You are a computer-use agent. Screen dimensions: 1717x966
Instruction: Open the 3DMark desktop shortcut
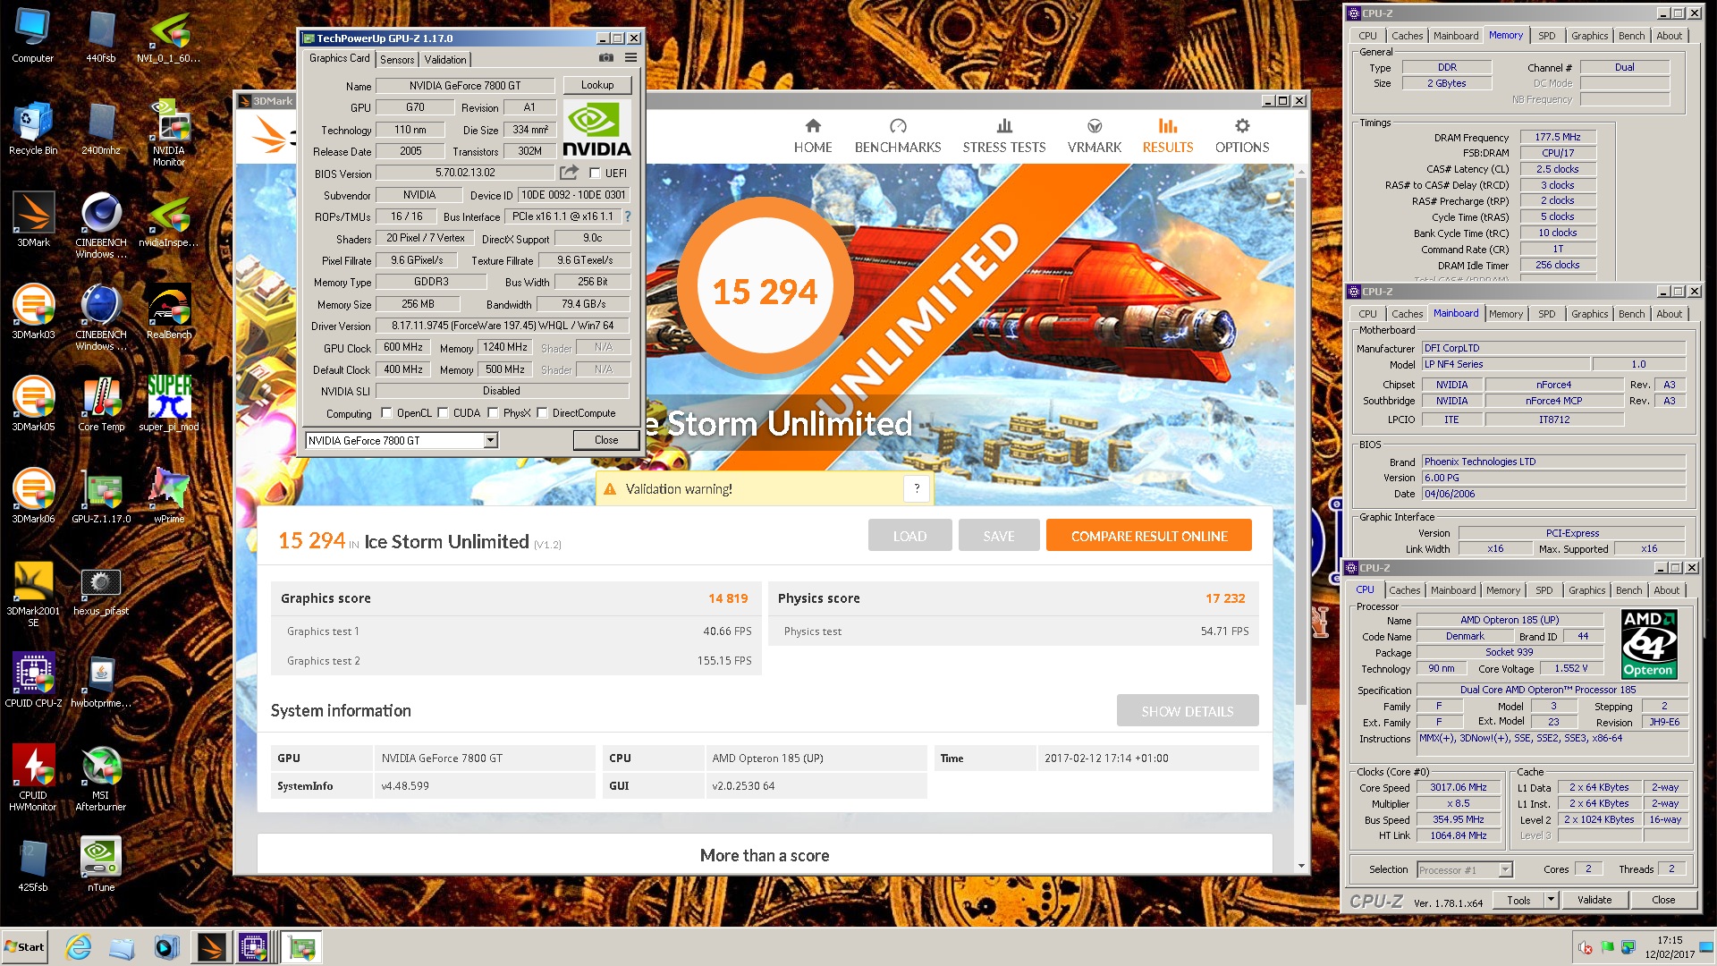point(33,219)
